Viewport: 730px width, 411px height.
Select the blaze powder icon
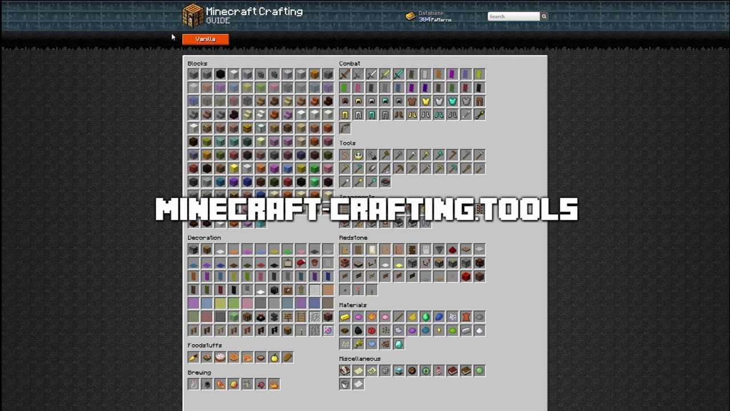[274, 385]
